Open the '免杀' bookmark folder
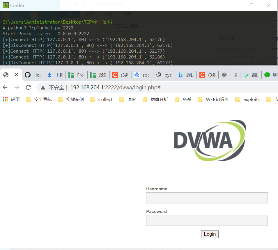This screenshot has height=250, width=278. [x=183, y=99]
